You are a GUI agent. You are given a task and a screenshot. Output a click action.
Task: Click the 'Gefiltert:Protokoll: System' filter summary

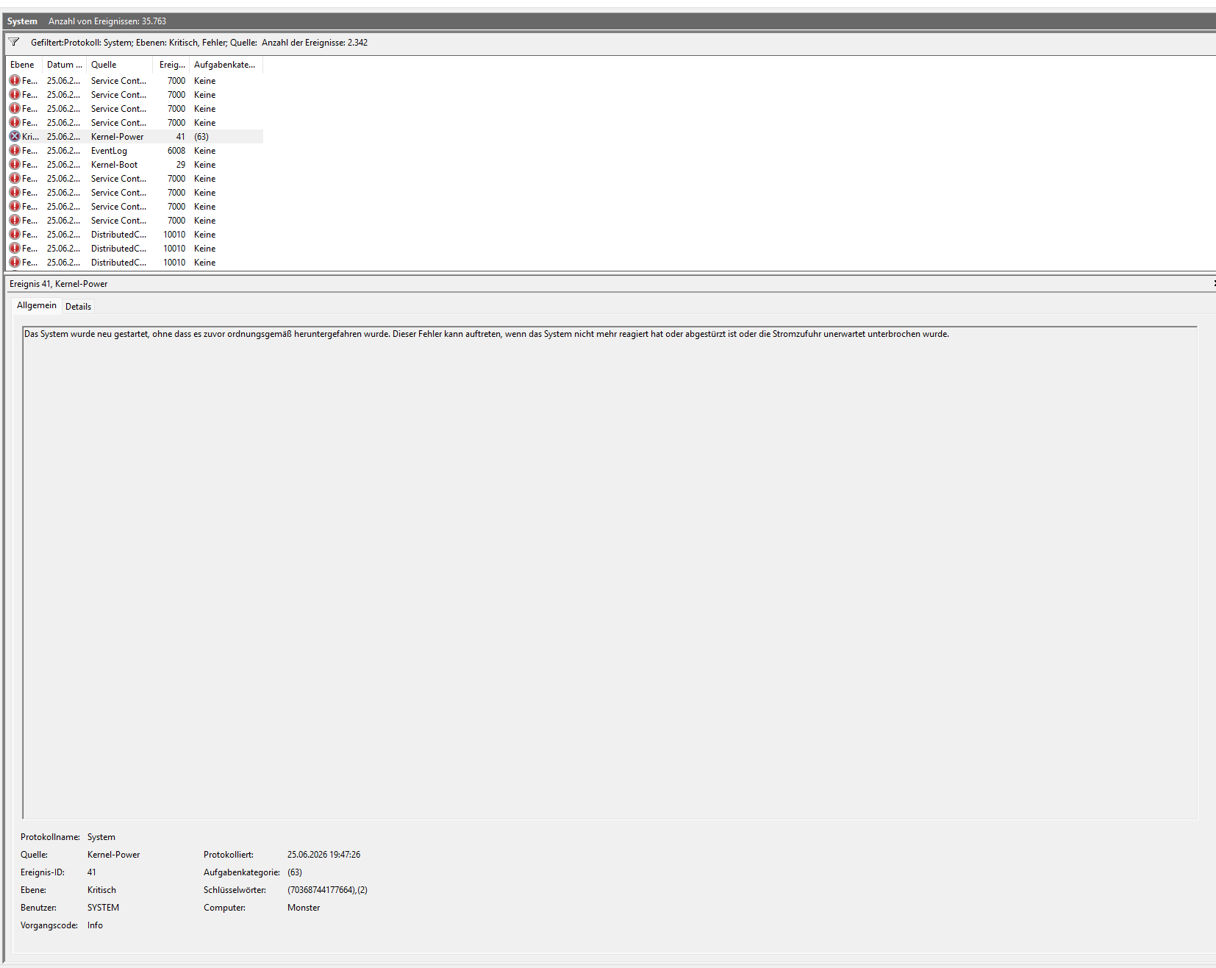(199, 43)
